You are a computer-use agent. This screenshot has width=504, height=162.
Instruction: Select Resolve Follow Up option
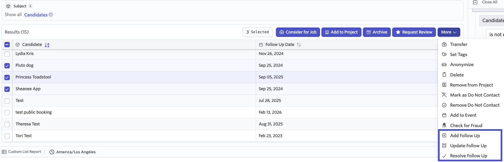point(469,156)
